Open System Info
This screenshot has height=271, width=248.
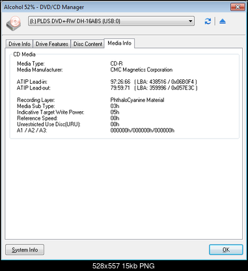(25, 250)
